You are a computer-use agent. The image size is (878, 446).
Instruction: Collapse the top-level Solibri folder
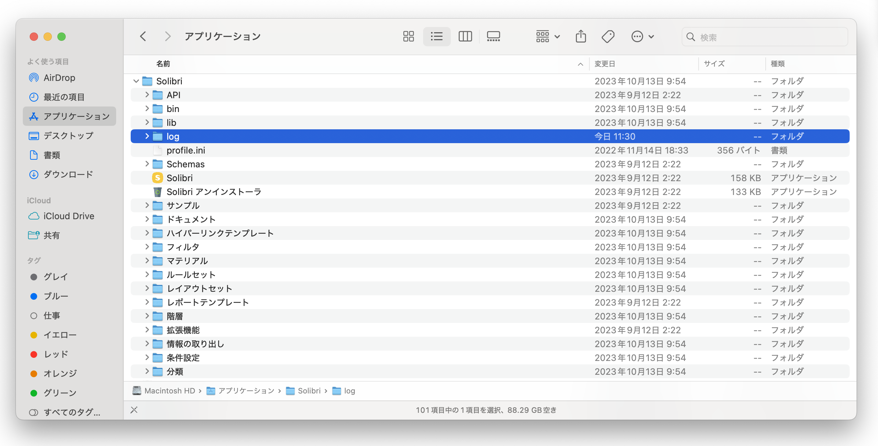(x=136, y=81)
